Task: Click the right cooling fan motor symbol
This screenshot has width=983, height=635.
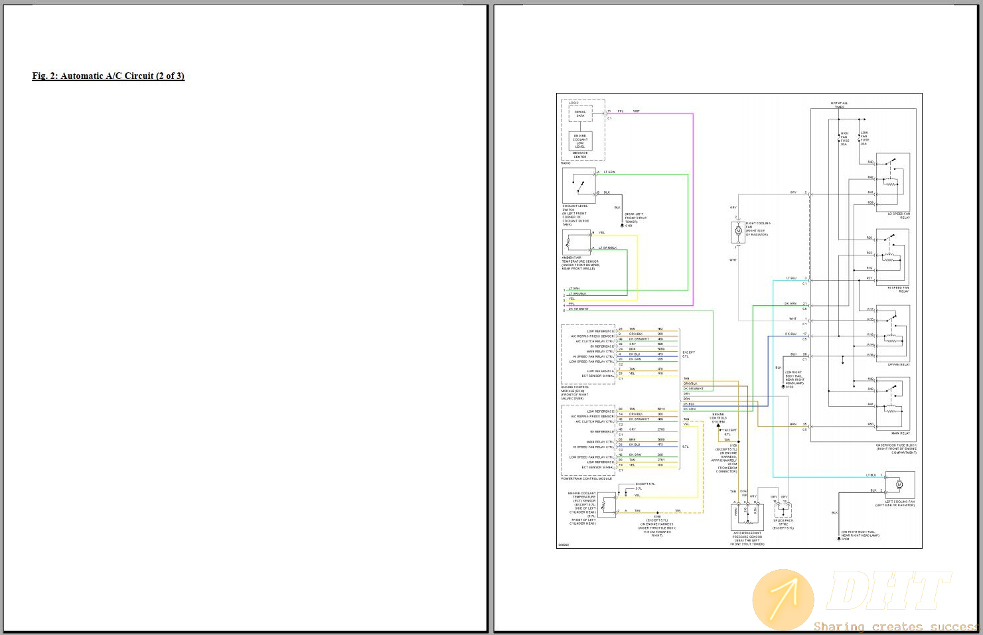Action: tap(737, 230)
